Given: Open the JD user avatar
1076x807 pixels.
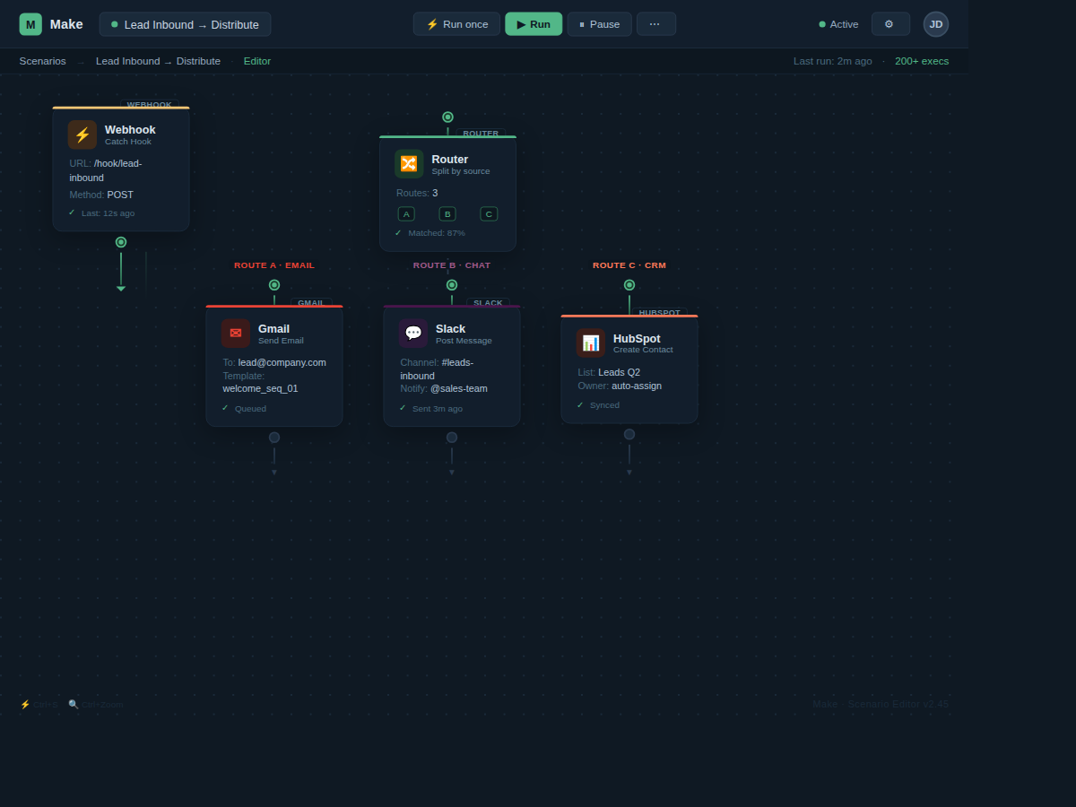Looking at the screenshot, I should (x=936, y=24).
